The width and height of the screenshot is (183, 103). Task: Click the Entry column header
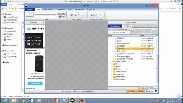124,36
